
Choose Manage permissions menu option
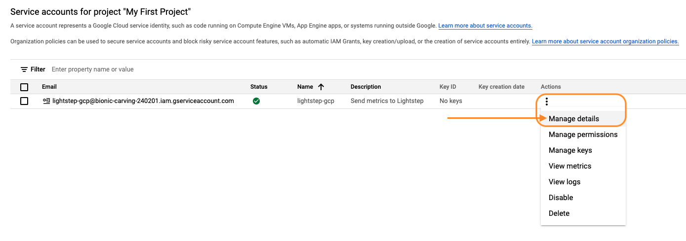click(583, 135)
